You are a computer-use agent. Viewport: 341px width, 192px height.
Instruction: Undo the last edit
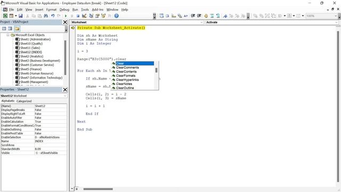click(x=53, y=15)
